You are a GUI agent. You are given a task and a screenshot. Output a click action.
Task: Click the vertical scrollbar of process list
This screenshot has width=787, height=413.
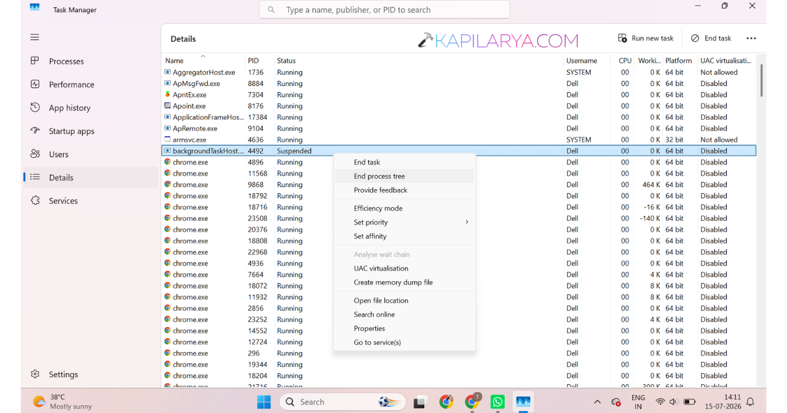pos(761,221)
